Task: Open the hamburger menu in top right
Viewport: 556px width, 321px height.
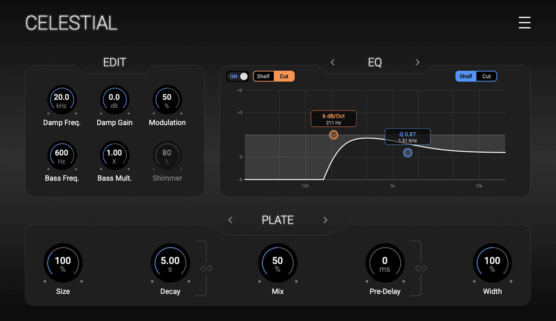Action: (524, 23)
